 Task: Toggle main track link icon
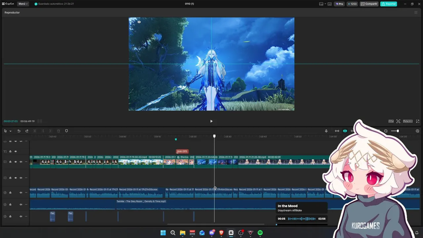tap(337, 131)
